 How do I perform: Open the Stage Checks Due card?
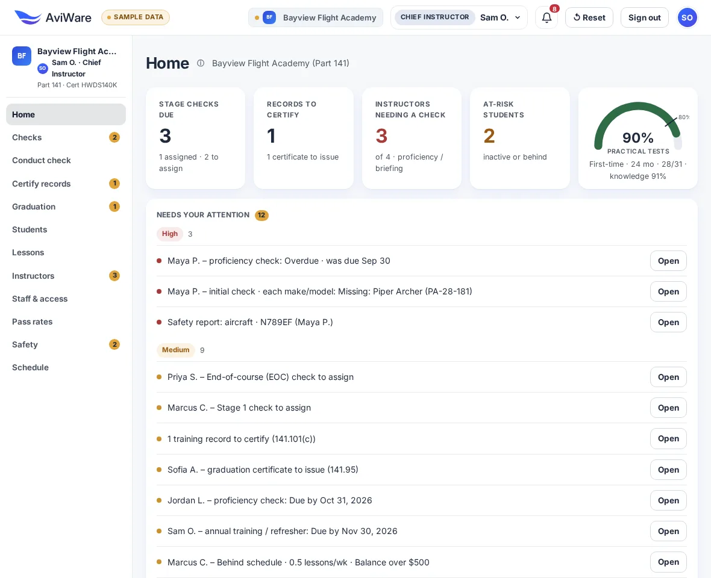tap(195, 138)
